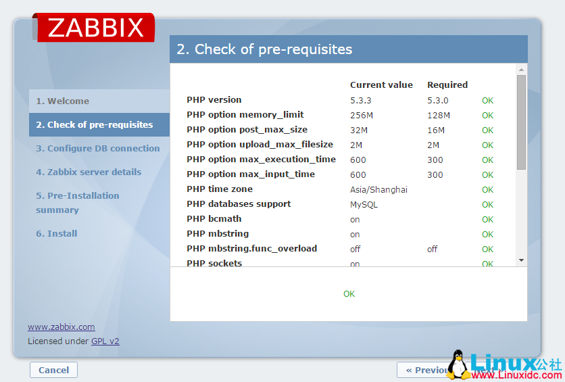The width and height of the screenshot is (565, 382).
Task: Click 'PHP option max_execution_time' label
Action: tap(262, 159)
